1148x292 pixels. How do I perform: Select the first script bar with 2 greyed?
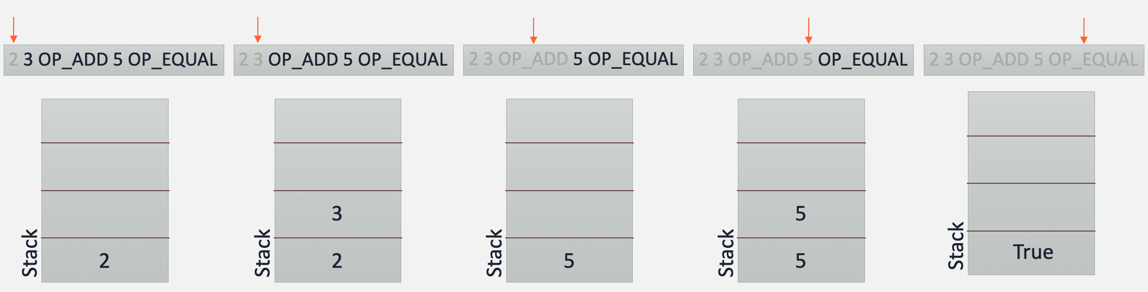pos(114,60)
